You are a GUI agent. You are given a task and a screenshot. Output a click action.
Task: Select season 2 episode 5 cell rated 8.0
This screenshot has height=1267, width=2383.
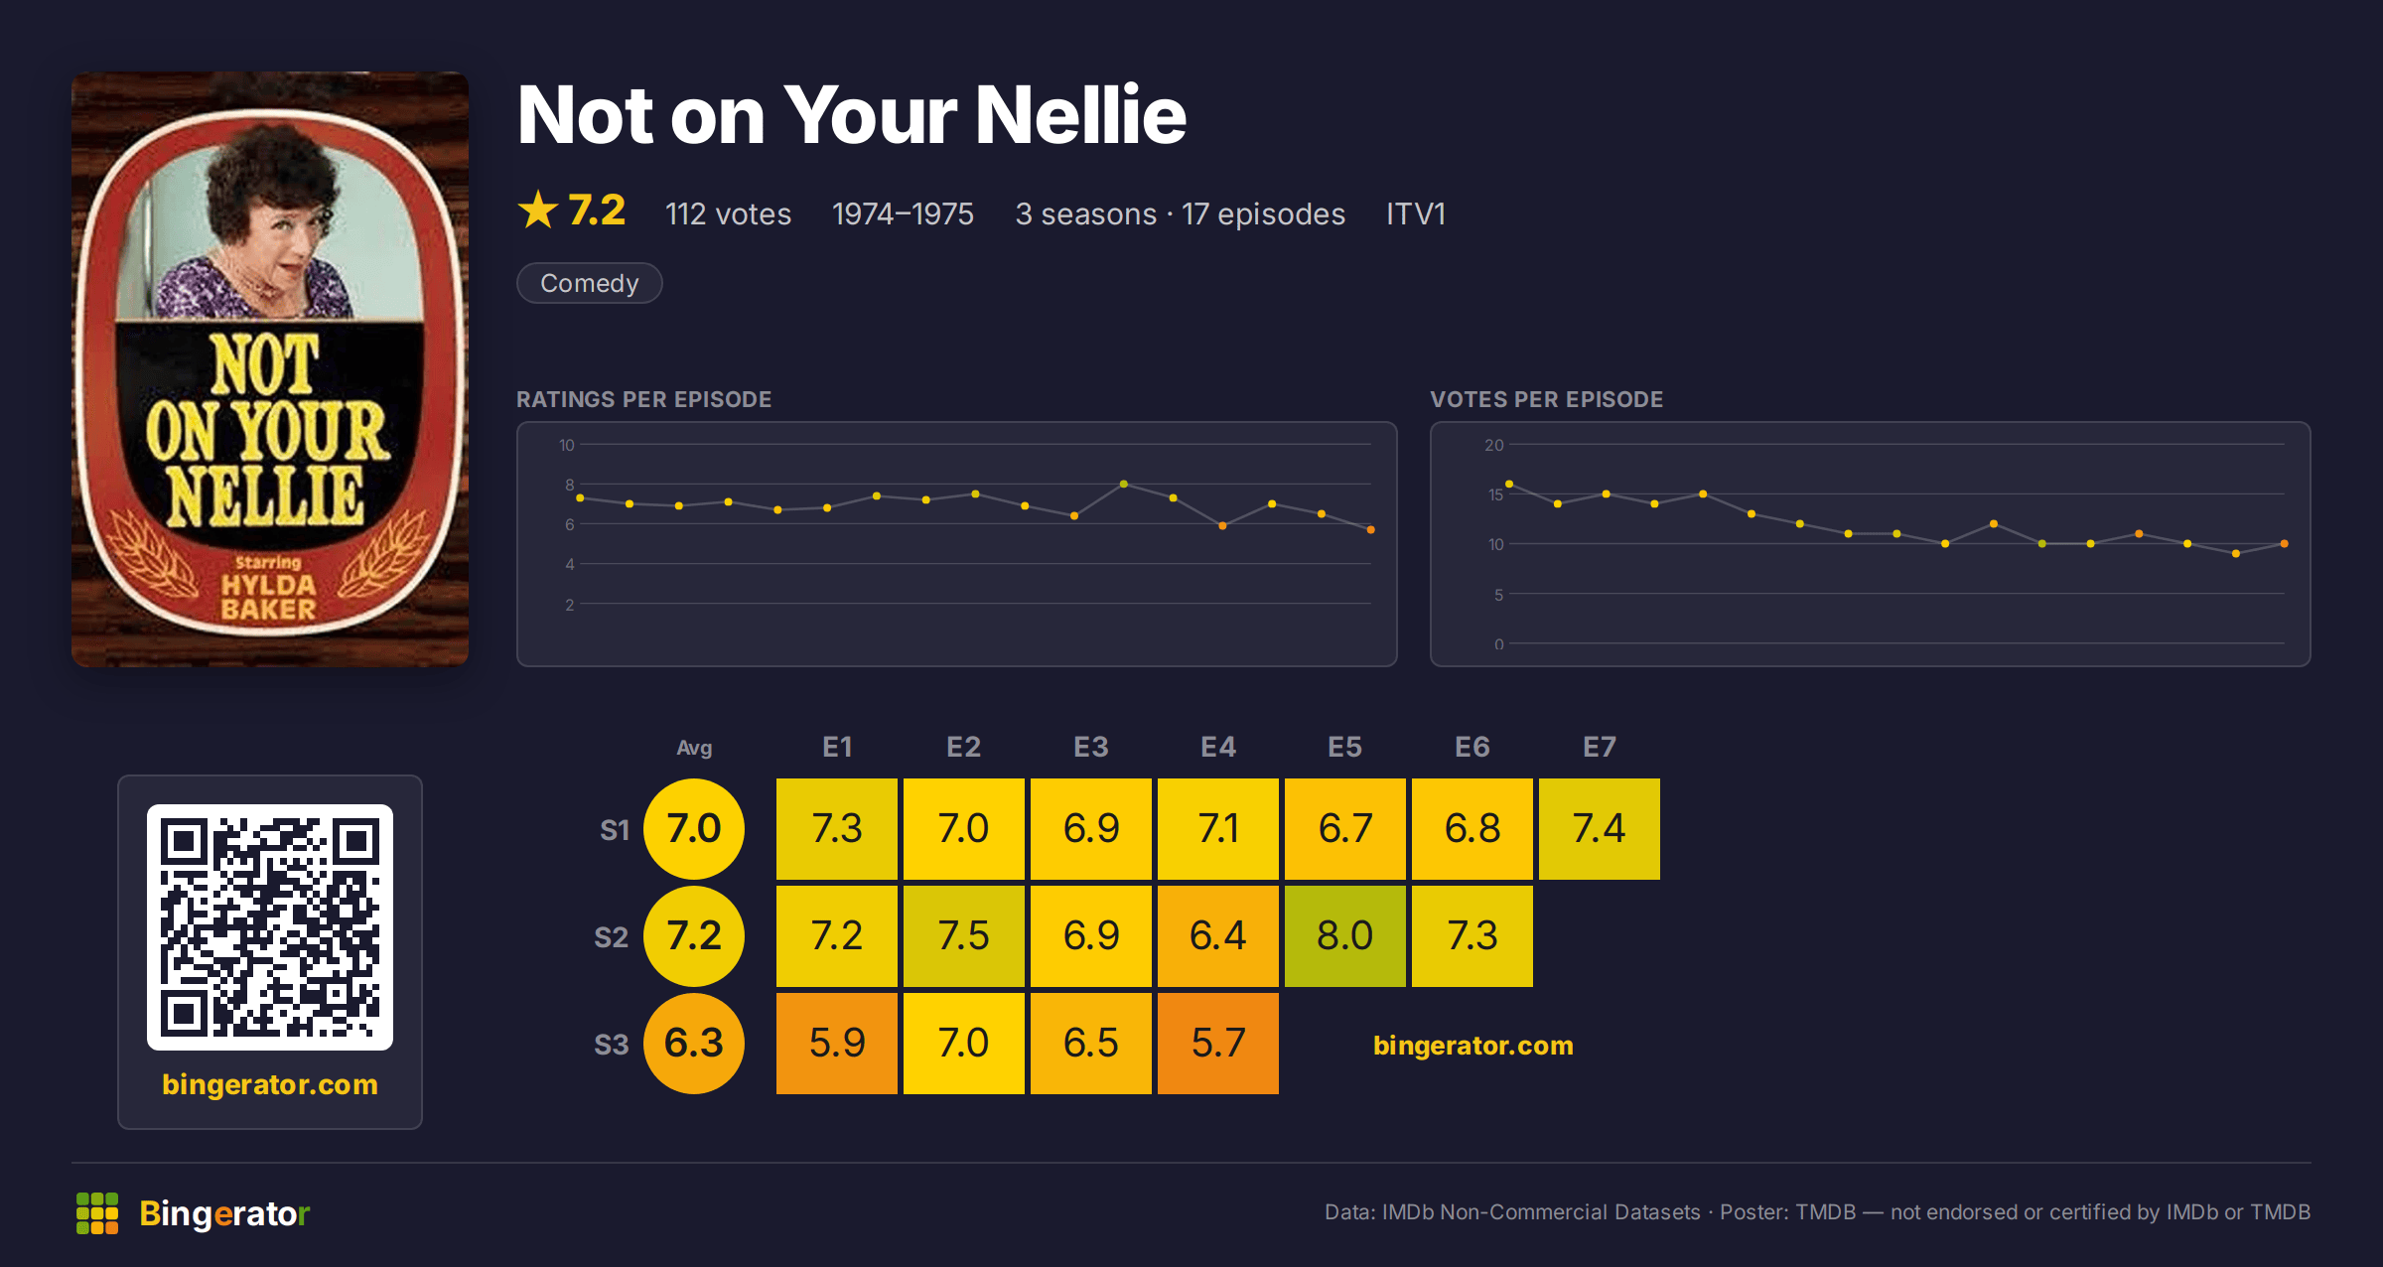point(1345,936)
